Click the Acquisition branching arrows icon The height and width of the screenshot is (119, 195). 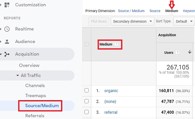pyautogui.click(x=7, y=54)
